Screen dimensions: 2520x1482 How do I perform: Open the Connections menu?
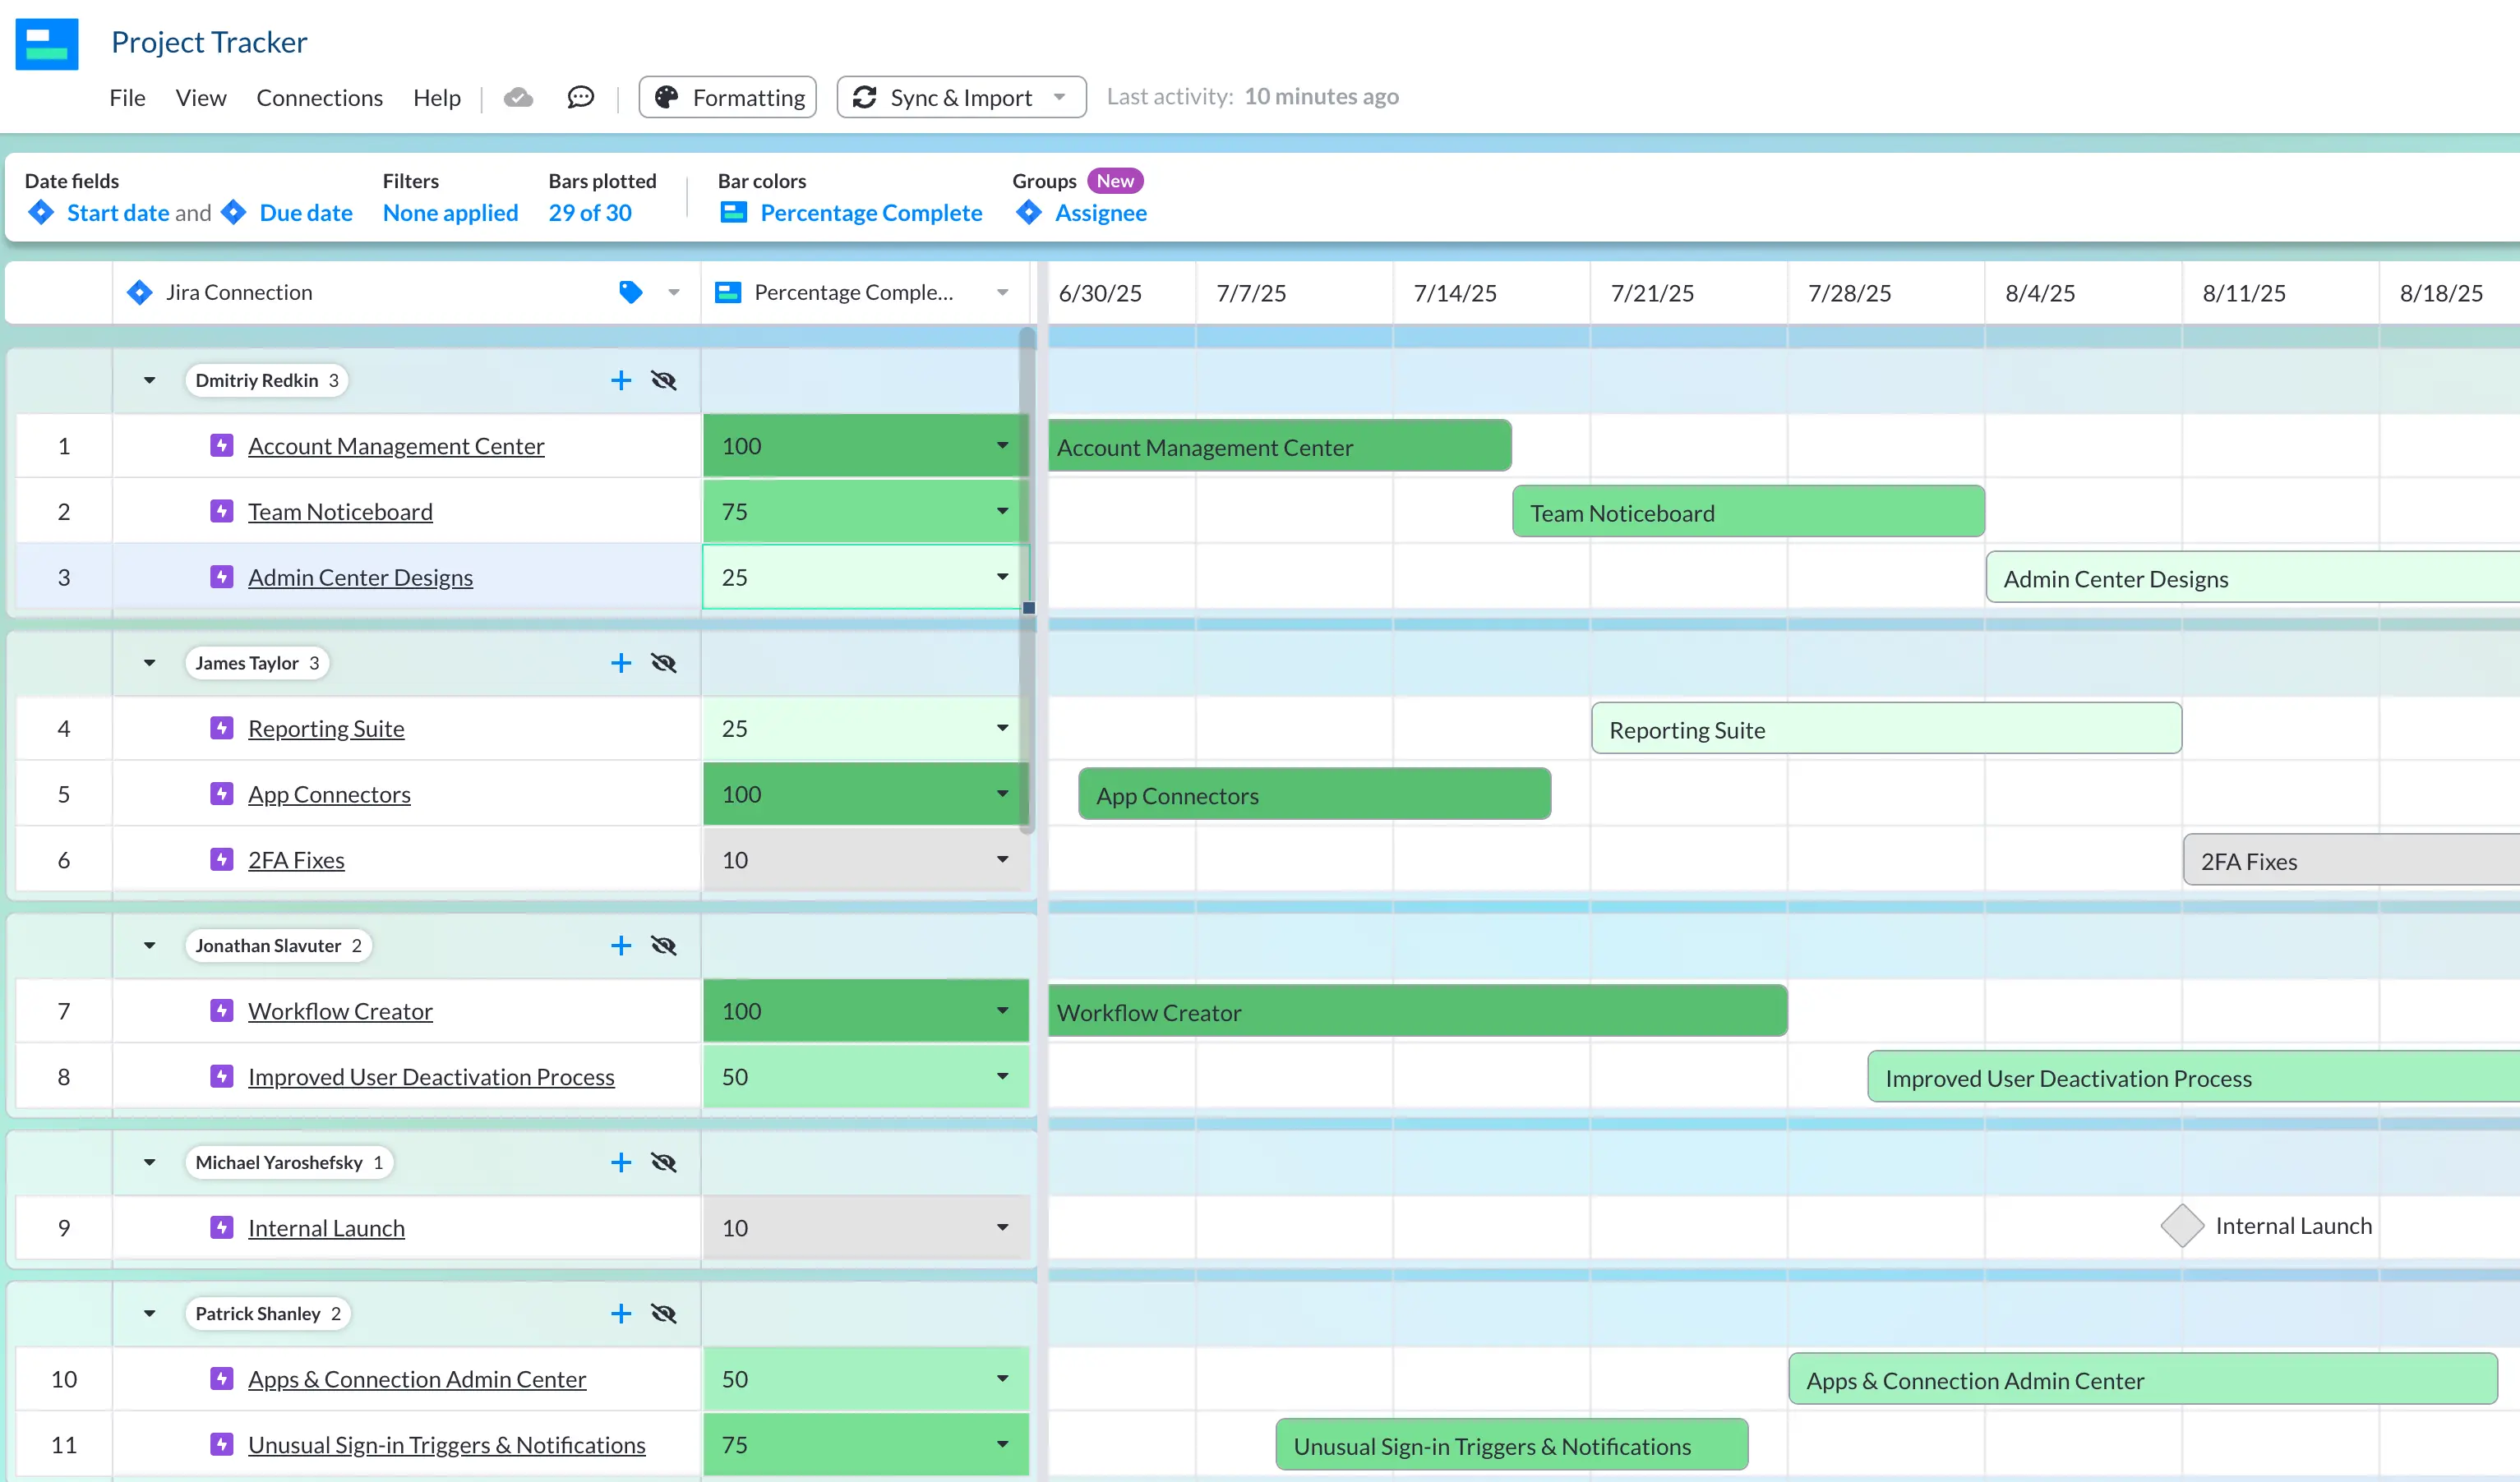click(x=319, y=97)
